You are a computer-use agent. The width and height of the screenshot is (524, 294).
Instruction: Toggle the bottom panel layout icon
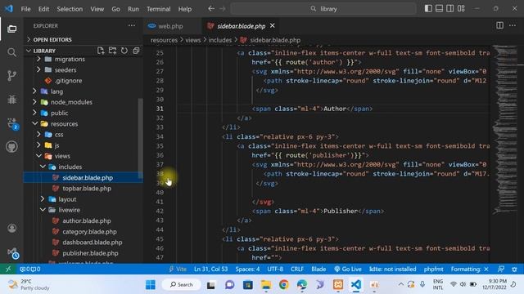click(439, 9)
